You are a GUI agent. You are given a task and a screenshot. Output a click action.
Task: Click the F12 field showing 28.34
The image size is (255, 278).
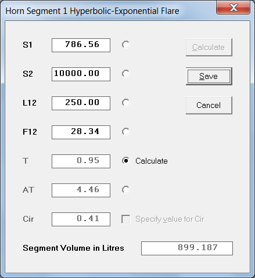point(81,132)
